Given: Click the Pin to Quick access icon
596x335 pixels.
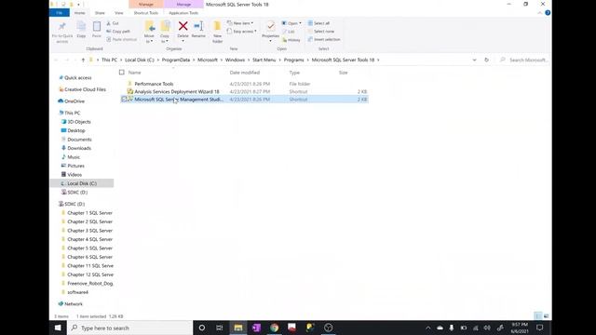Looking at the screenshot, I should pos(62,27).
